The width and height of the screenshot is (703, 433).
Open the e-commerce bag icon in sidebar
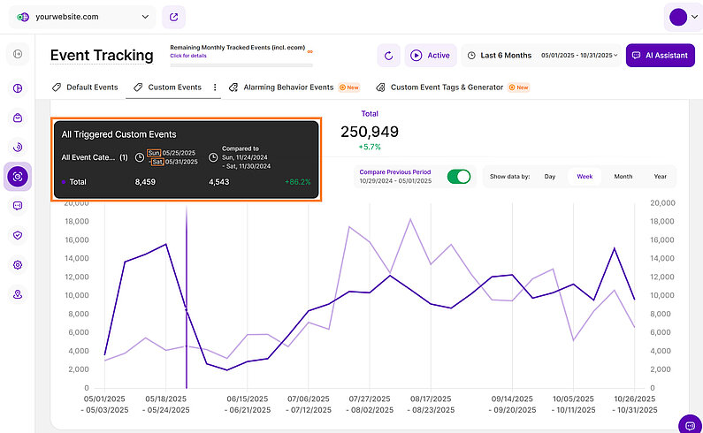pos(18,118)
